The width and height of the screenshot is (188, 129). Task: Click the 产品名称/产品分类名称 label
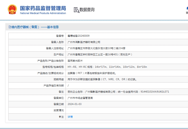(50, 61)
